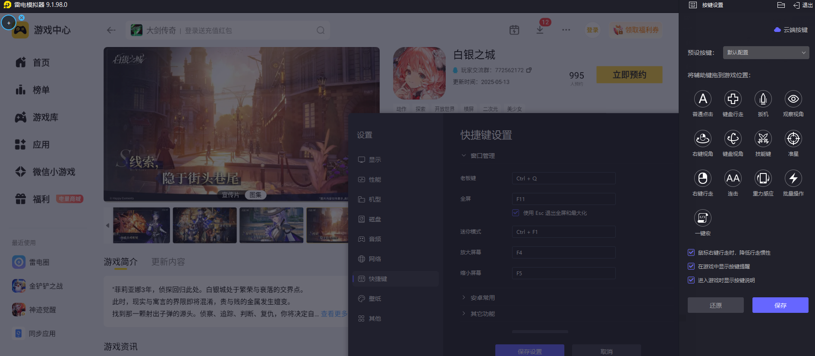Viewport: 815px width, 356px height.
Task: Open the 雷电圈 recent app icon
Action: (x=19, y=262)
